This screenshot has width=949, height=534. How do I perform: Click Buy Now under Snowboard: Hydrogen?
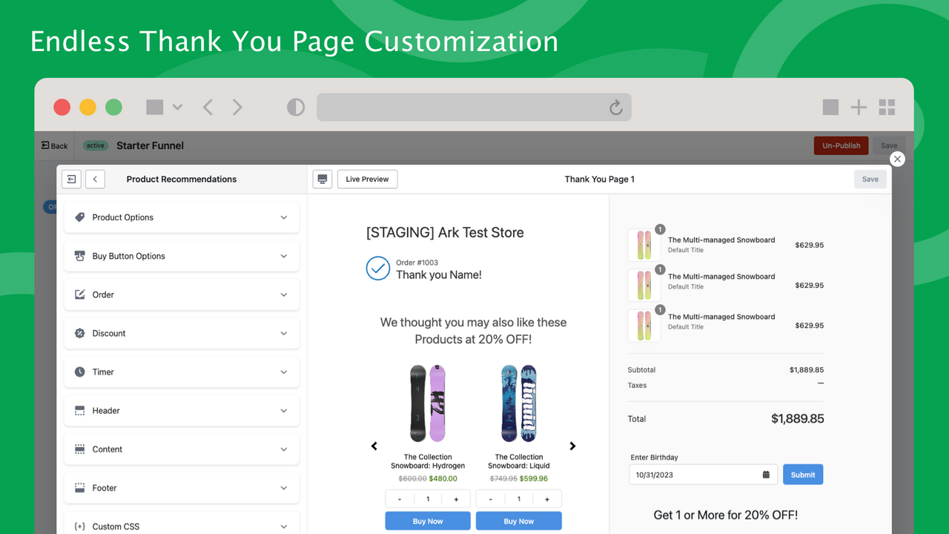click(427, 520)
